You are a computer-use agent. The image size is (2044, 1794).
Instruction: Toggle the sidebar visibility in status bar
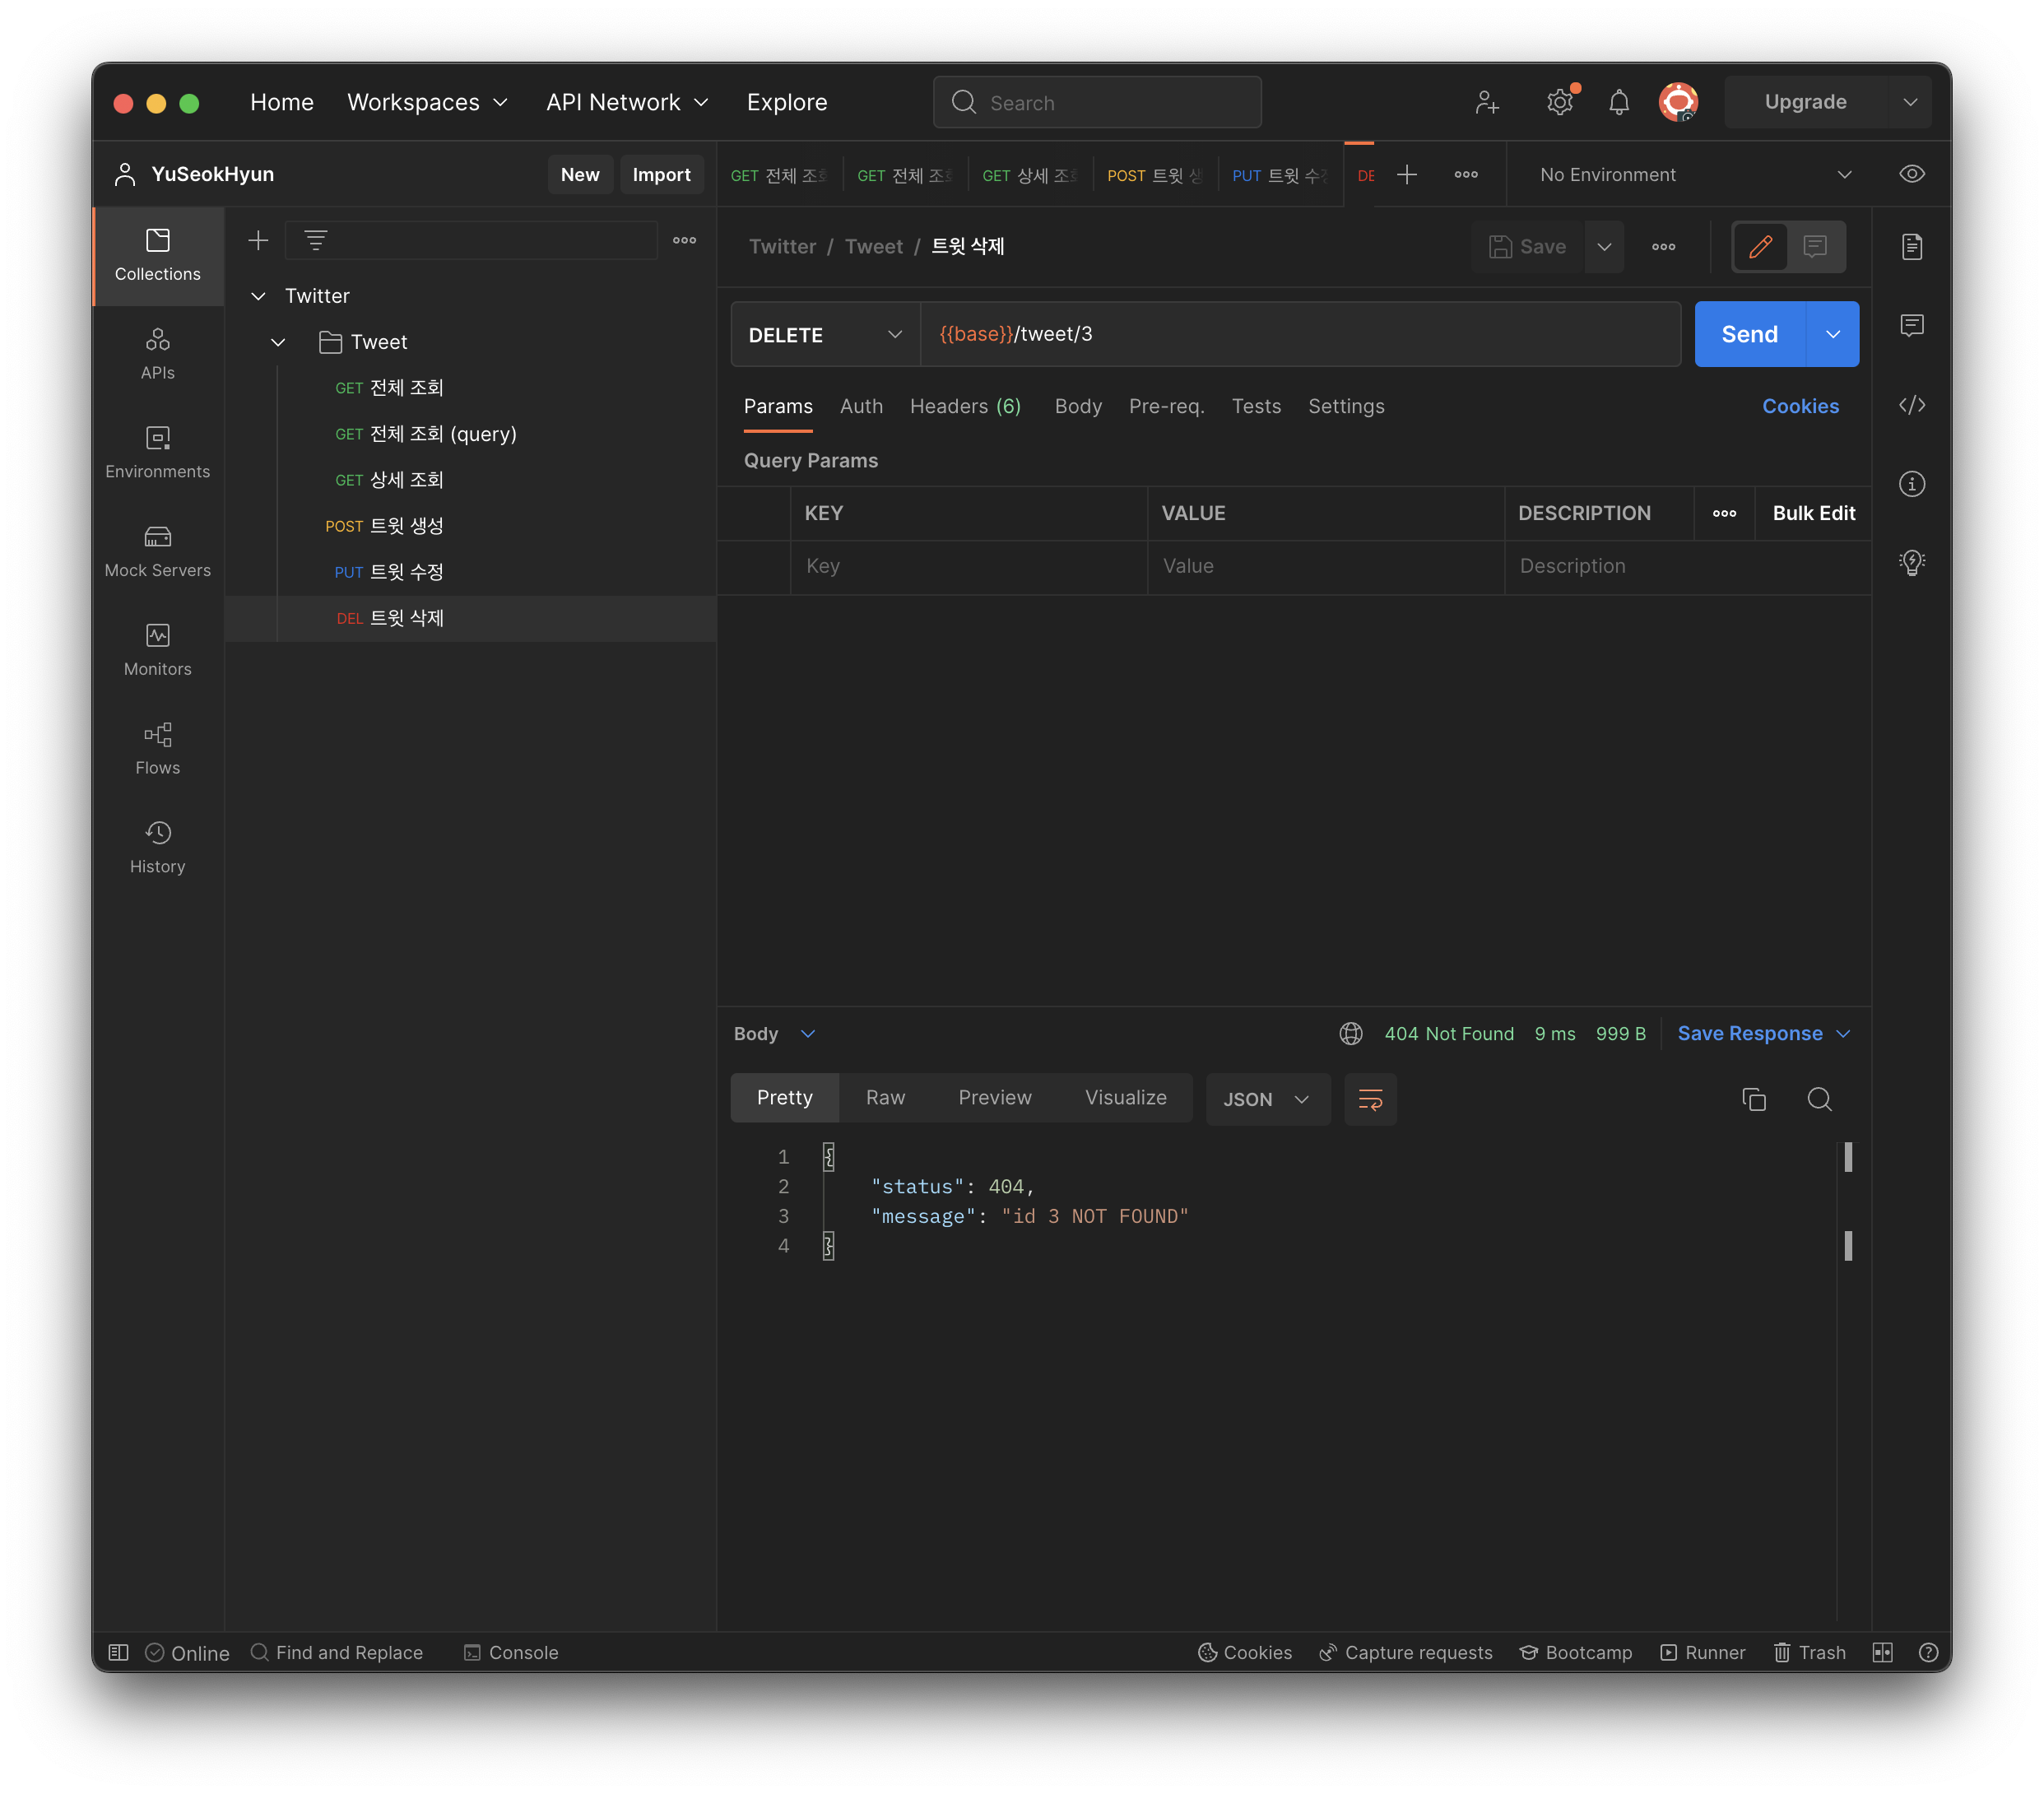point(118,1652)
